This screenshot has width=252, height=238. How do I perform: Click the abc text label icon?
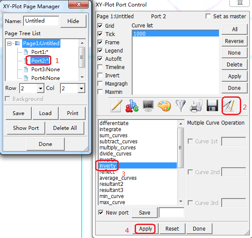click(x=132, y=106)
